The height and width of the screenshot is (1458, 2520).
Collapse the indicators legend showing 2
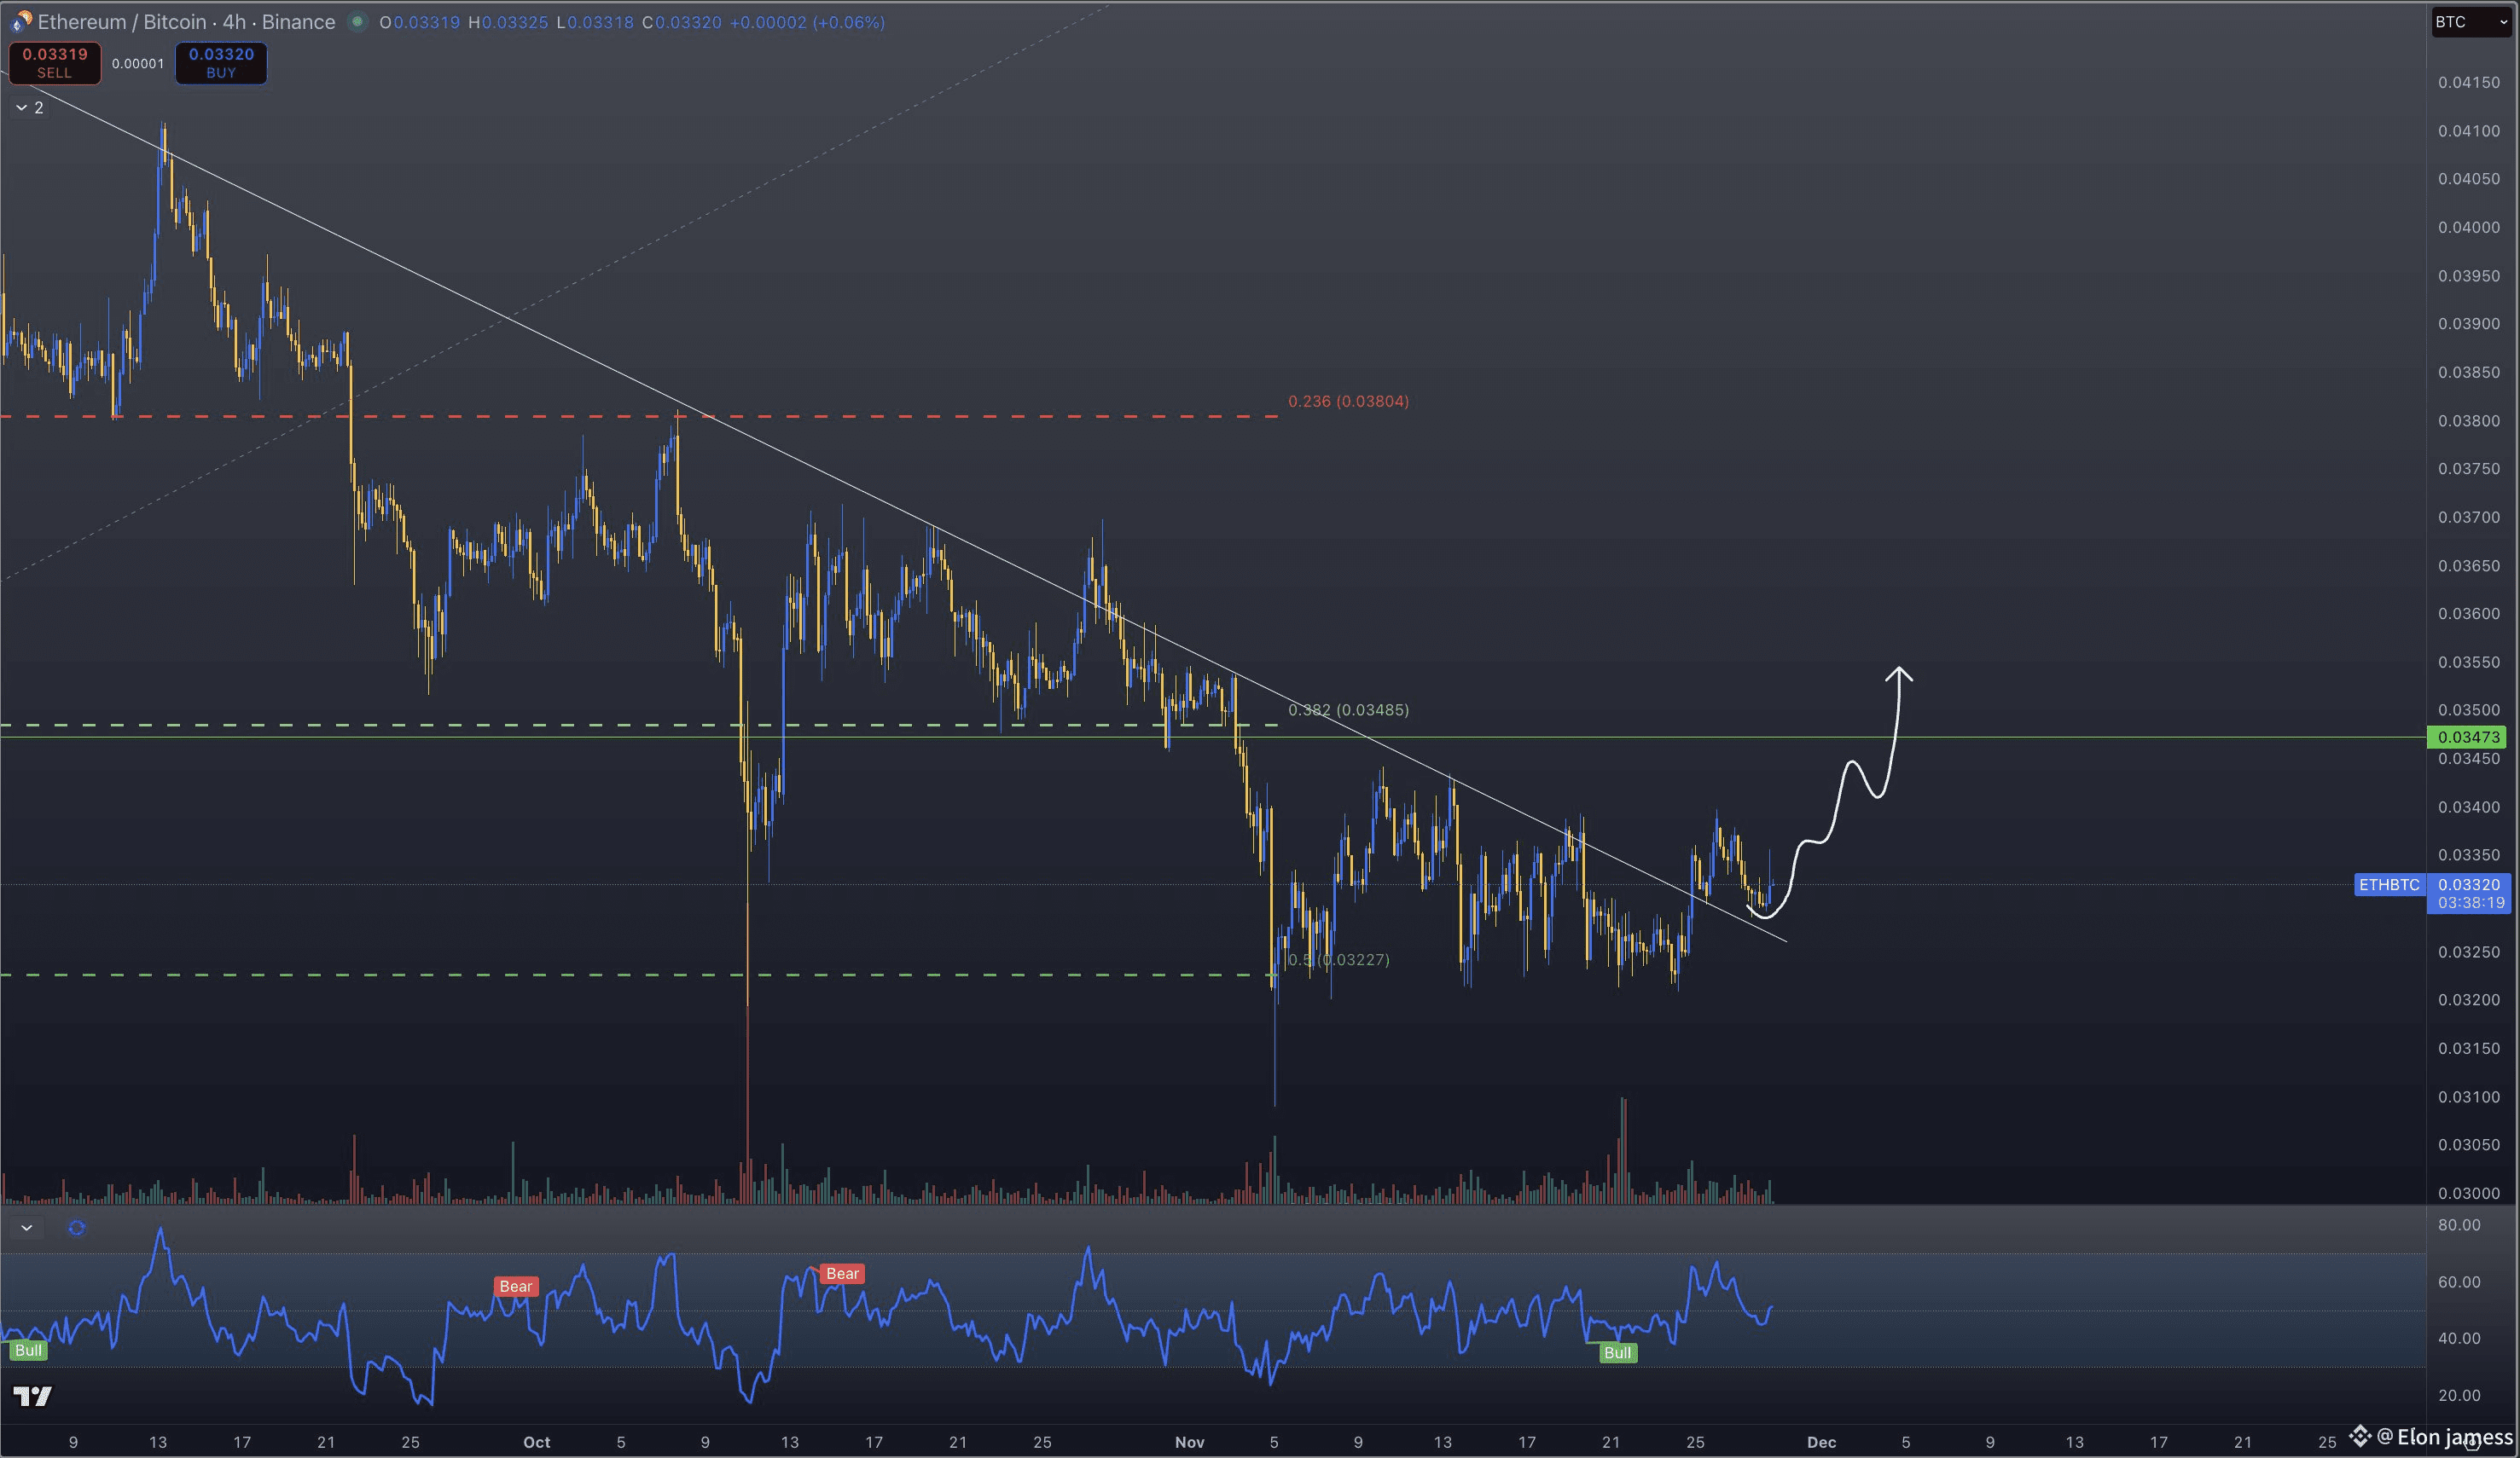30,107
